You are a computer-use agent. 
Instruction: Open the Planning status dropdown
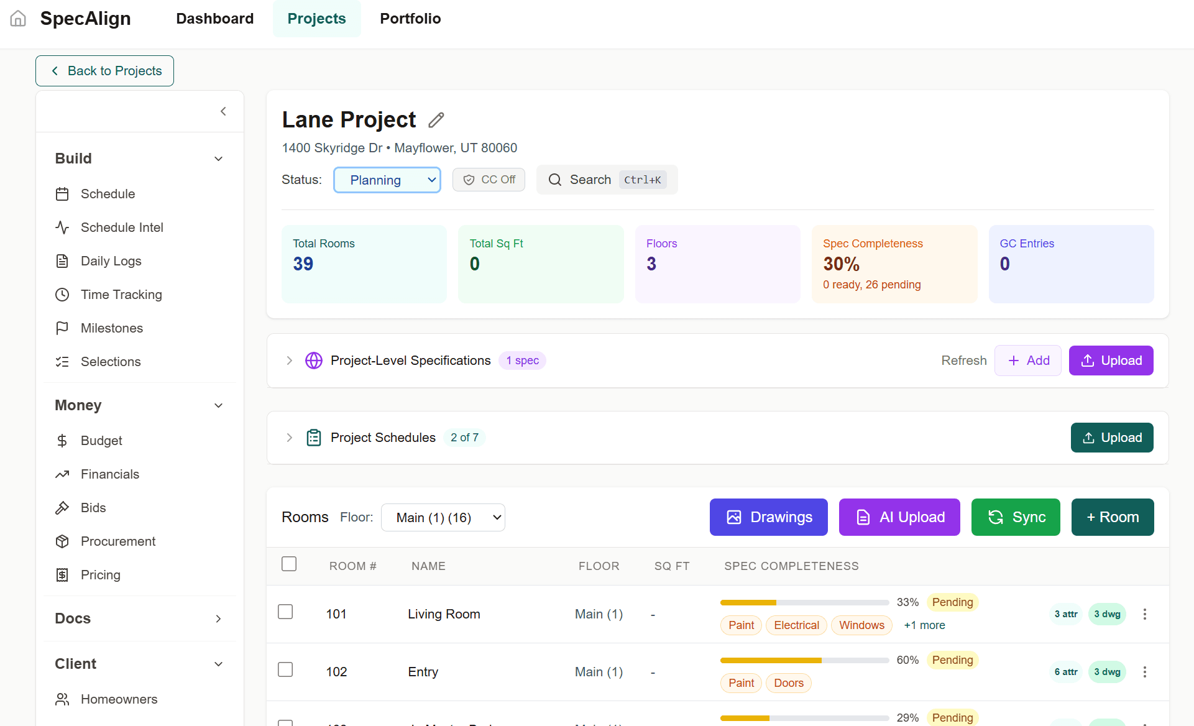(x=387, y=180)
